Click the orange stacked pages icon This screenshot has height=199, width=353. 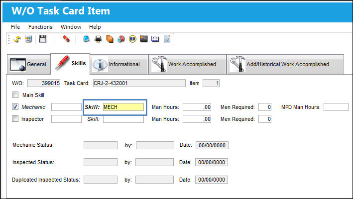tap(110, 39)
